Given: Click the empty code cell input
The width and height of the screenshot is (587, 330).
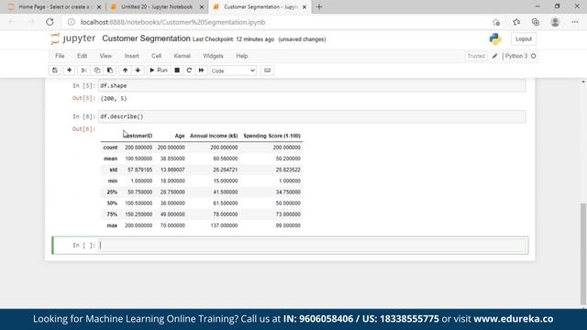Looking at the screenshot, I should click(x=312, y=246).
